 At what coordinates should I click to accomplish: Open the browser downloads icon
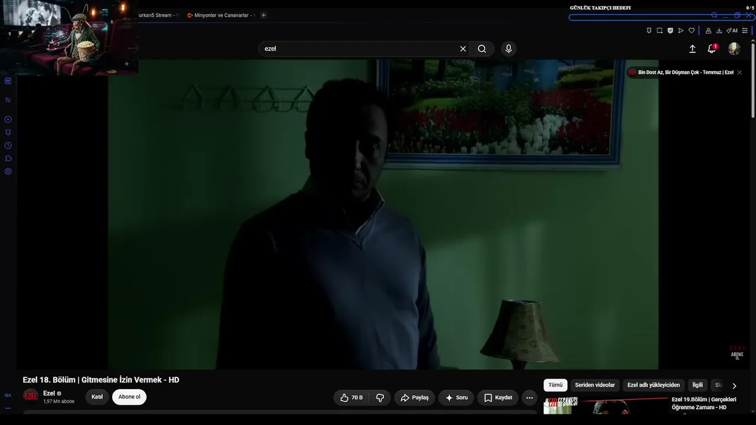[x=719, y=31]
